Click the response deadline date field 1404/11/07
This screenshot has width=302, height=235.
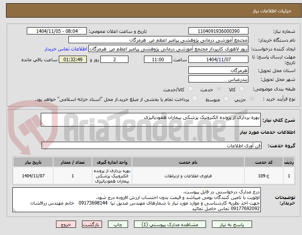pyautogui.click(x=218, y=59)
